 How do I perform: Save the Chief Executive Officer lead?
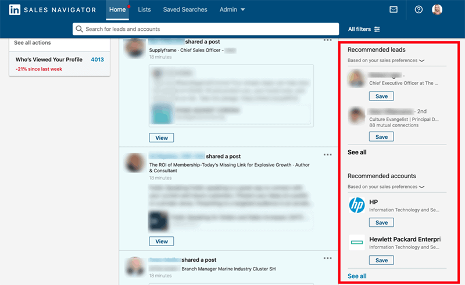[x=381, y=96]
